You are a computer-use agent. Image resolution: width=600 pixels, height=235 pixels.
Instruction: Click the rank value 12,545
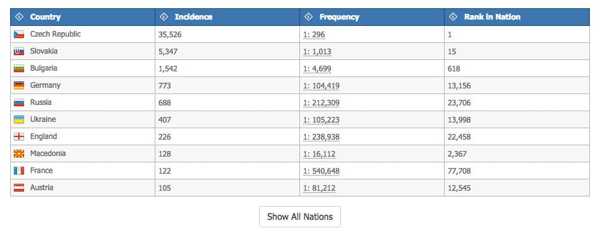pyautogui.click(x=459, y=188)
